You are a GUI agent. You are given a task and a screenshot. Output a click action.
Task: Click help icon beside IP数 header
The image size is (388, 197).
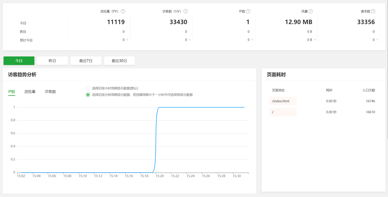pyautogui.click(x=248, y=11)
